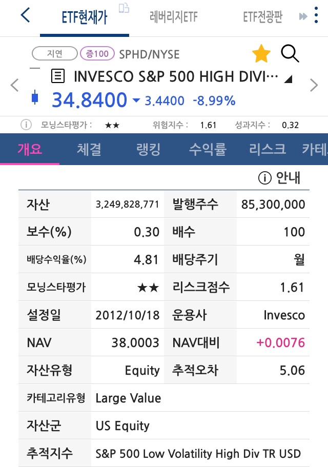Open the three-dot more menu
Viewport: 328px width, 467px height.
click(x=316, y=15)
